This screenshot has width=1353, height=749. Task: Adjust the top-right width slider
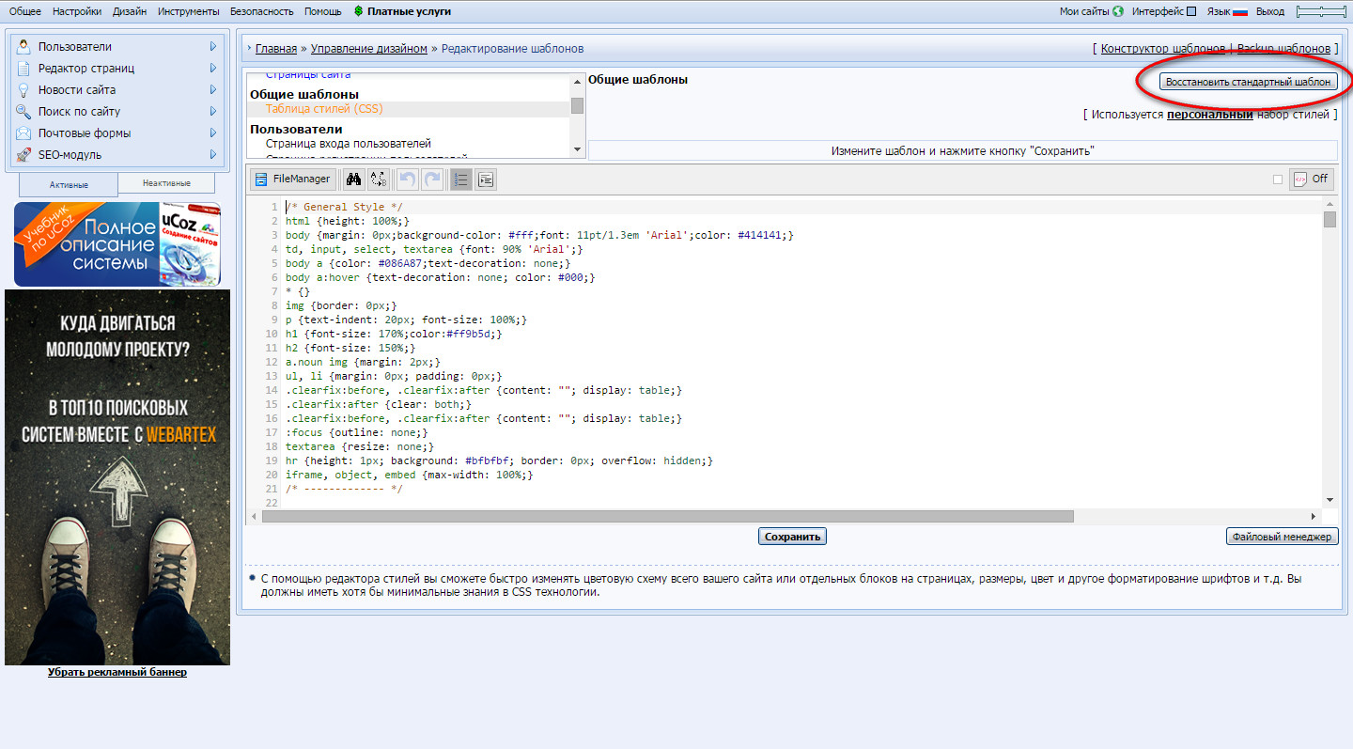pyautogui.click(x=1321, y=11)
